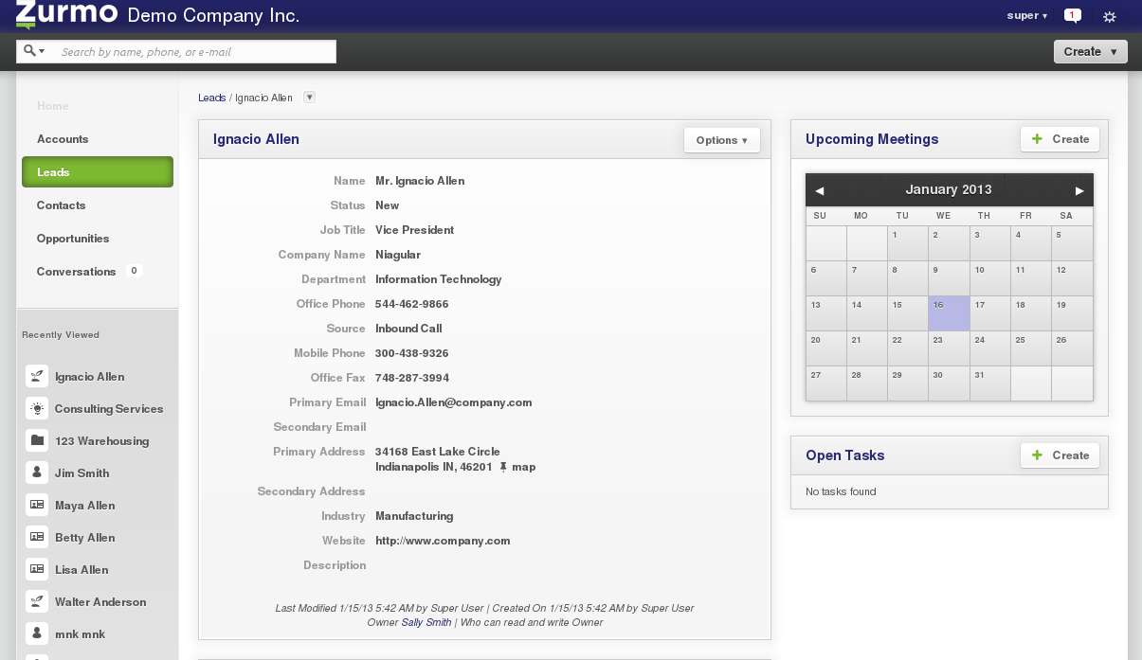Click the Primary Email Ignacio.Allen@company.com
Image resolution: width=1142 pixels, height=660 pixels.
click(453, 402)
